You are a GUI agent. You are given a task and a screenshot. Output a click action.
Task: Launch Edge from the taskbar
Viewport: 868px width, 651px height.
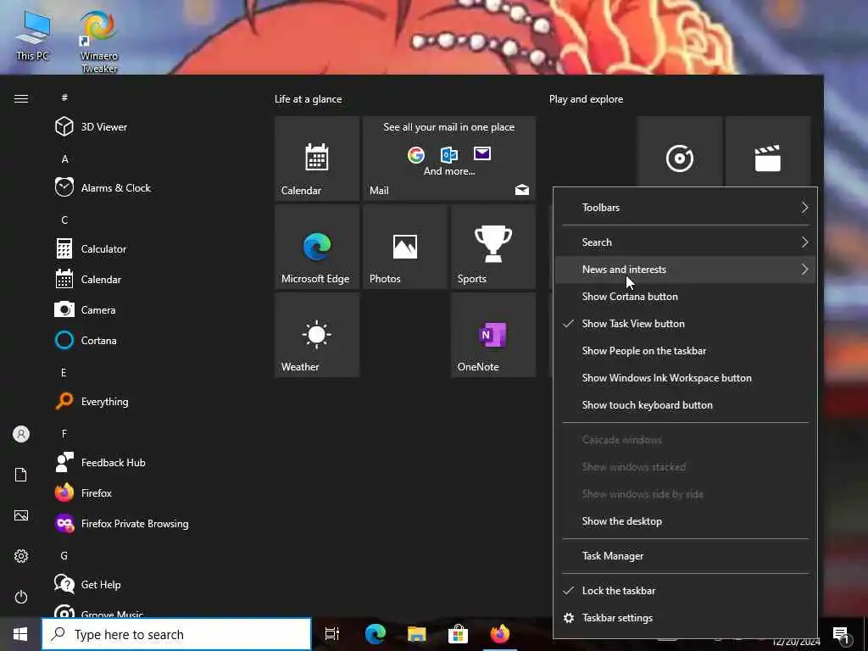376,634
